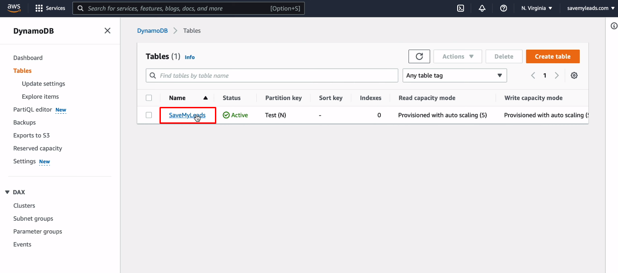
Task: Open the notifications bell
Action: pos(482,8)
